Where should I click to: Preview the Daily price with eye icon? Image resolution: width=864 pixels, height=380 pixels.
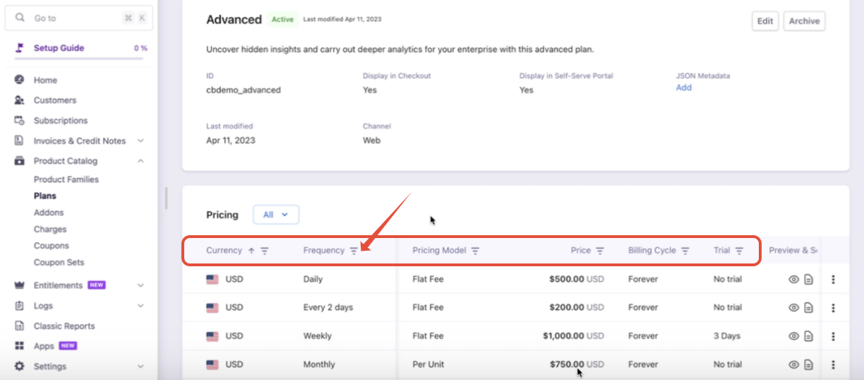coord(793,279)
